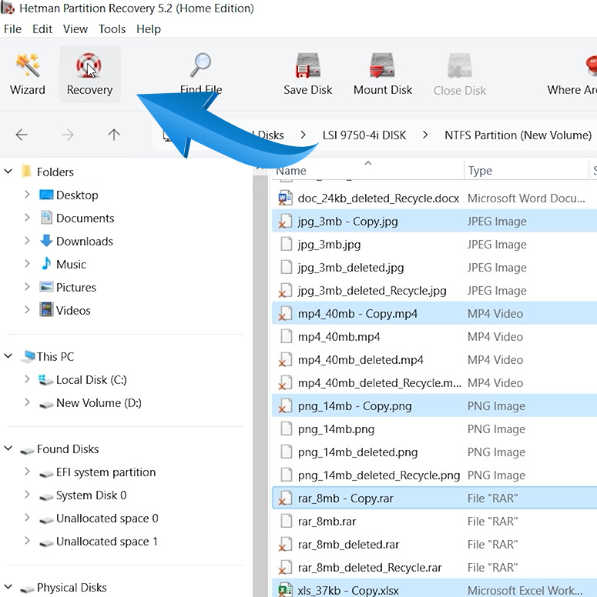Screen dimensions: 597x597
Task: Click the greyed Close Disk icon
Action: coord(460,65)
